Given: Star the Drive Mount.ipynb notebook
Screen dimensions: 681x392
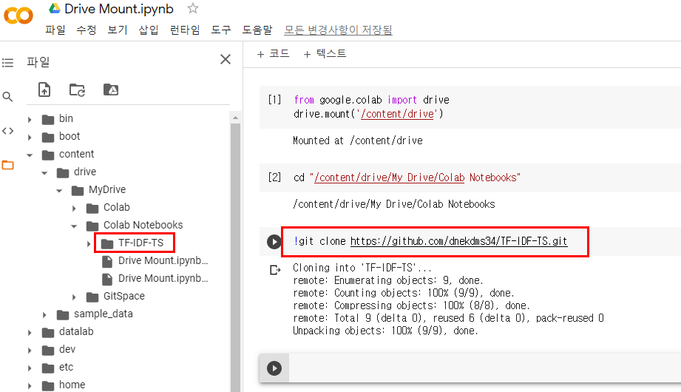Looking at the screenshot, I should pos(193,8).
